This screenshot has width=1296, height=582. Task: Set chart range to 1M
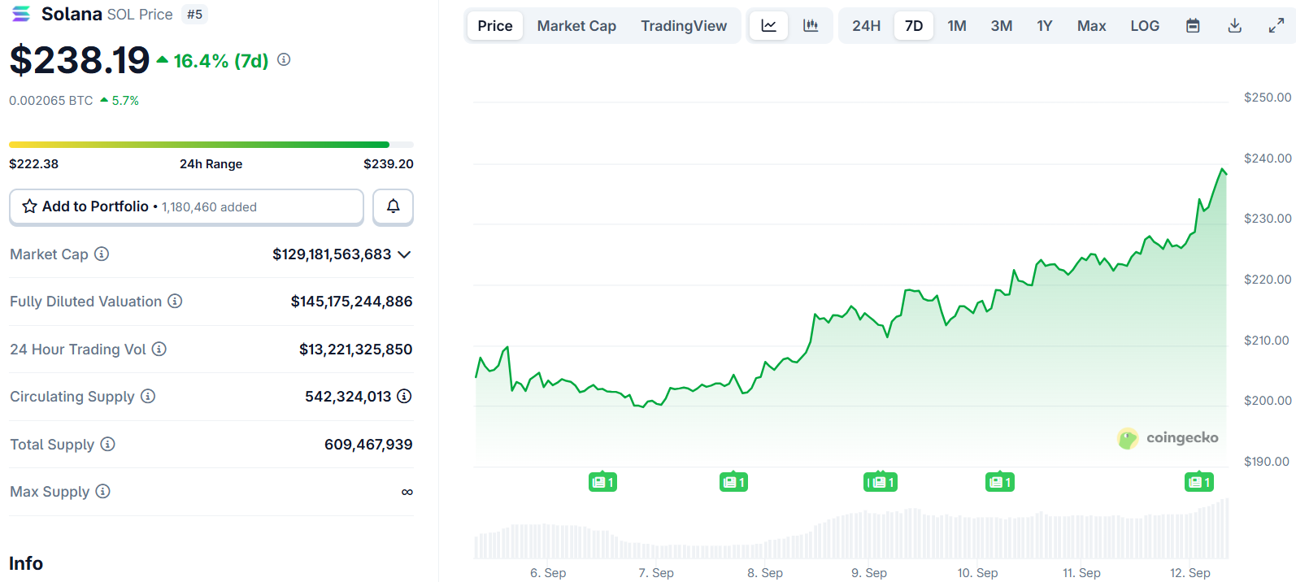pos(957,26)
